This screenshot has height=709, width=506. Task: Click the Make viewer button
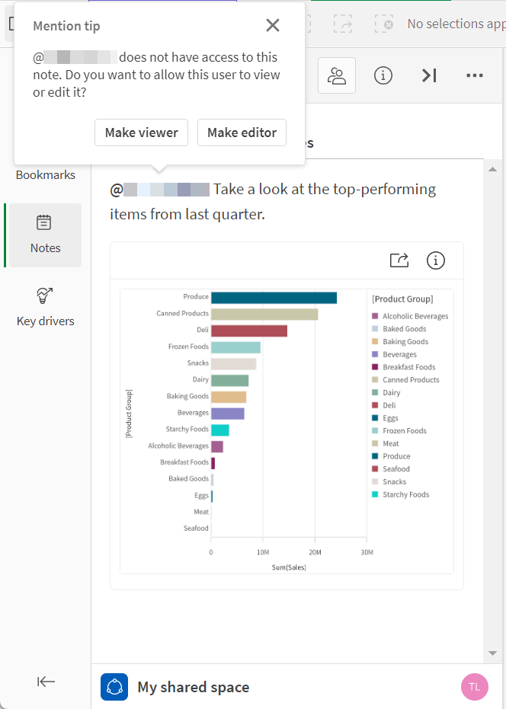pyautogui.click(x=141, y=133)
